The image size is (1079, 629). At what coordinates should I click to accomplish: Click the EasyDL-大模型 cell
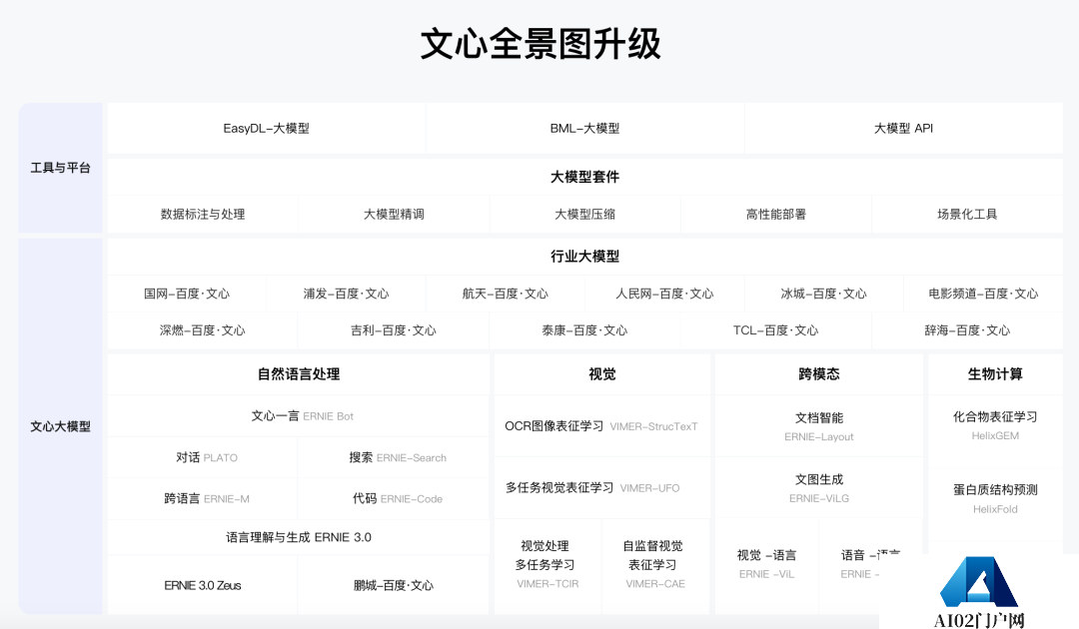click(267, 129)
